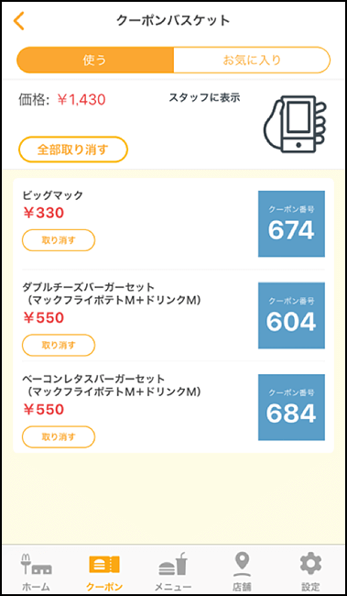
Task: Select the ビッグマック item name
Action: (x=52, y=195)
